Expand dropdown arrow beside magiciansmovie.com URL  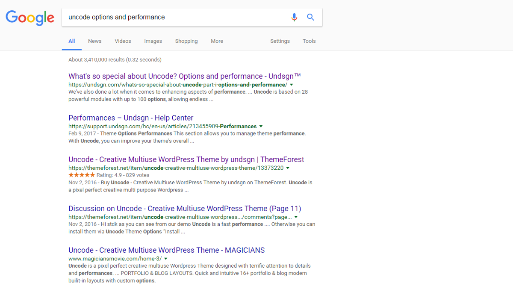166,259
